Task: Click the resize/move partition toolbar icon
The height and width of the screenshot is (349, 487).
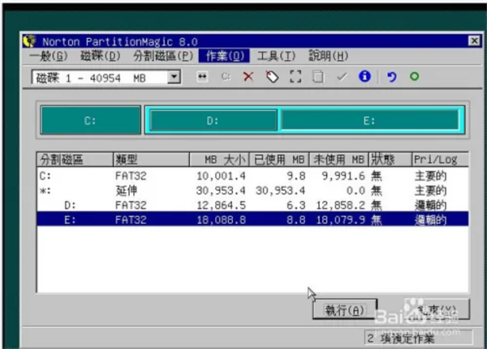Action: pyautogui.click(x=202, y=76)
